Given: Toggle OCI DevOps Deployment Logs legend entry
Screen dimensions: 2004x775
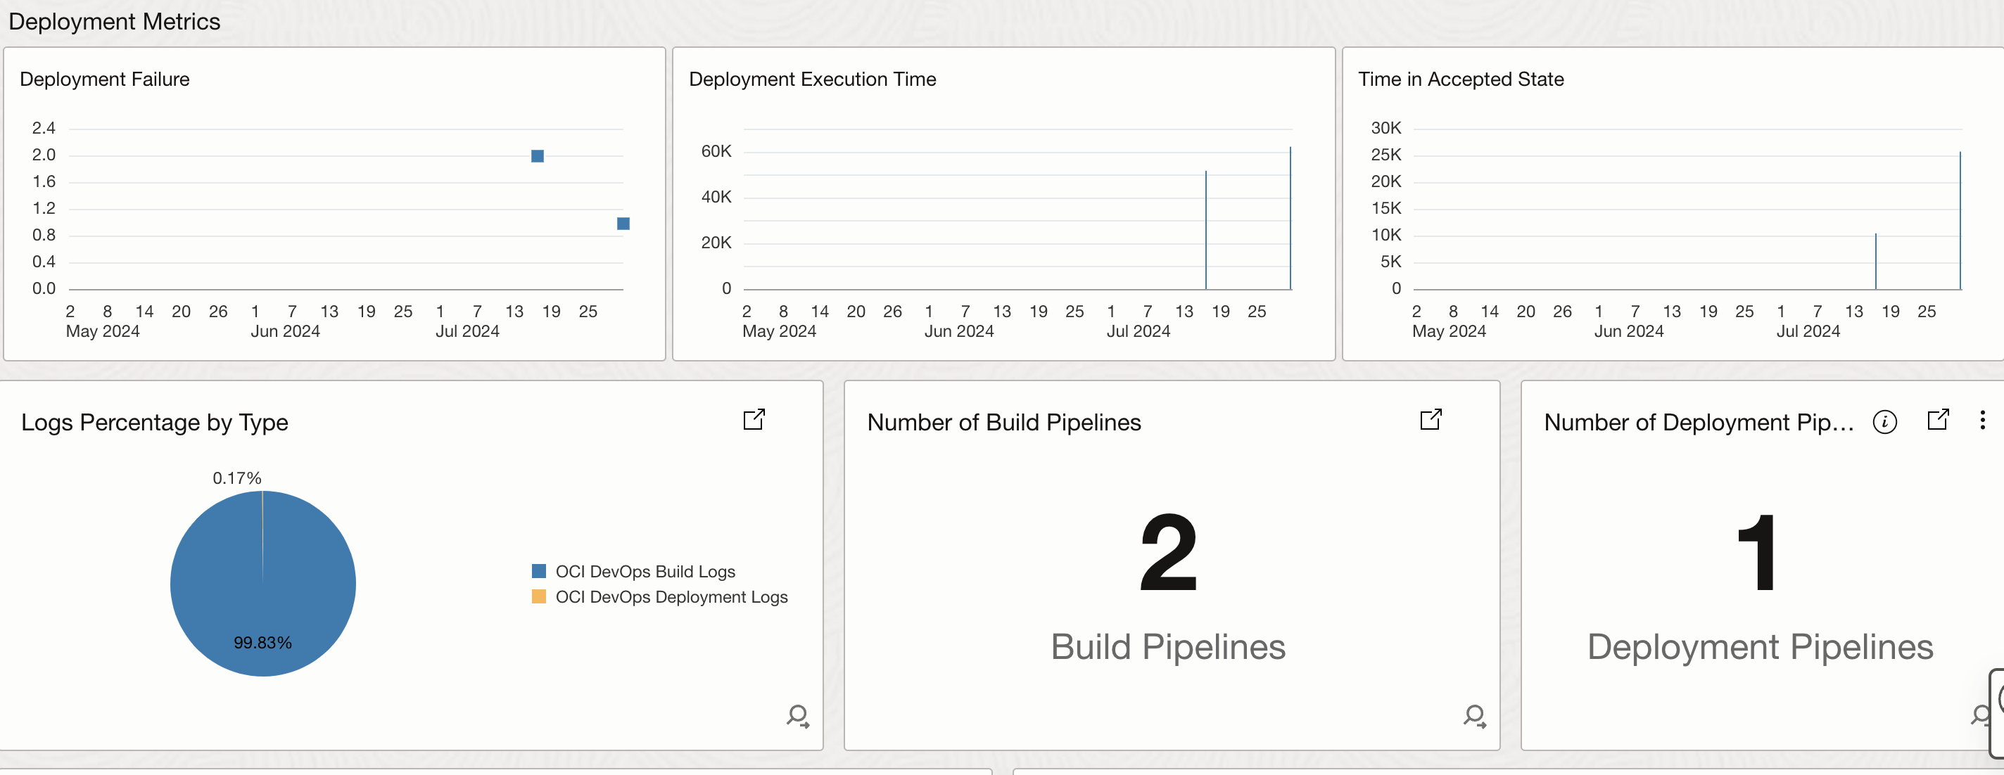Looking at the screenshot, I should pyautogui.click(x=671, y=597).
